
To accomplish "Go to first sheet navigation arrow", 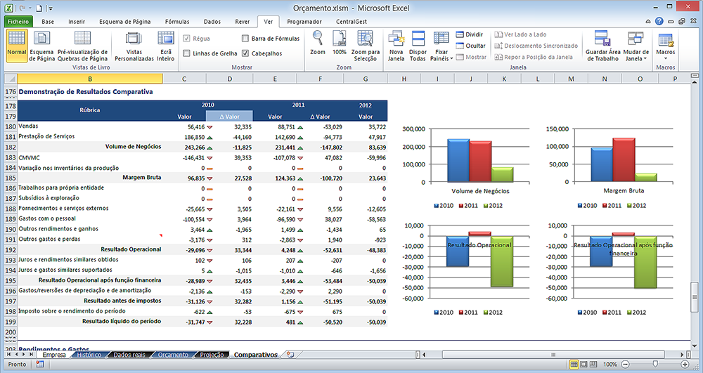I will (8, 354).
